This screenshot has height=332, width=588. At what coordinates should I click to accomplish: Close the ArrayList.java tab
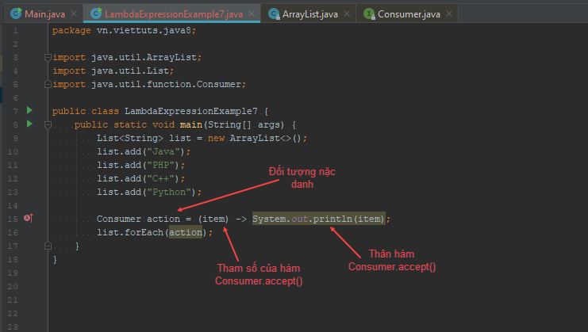[347, 13]
